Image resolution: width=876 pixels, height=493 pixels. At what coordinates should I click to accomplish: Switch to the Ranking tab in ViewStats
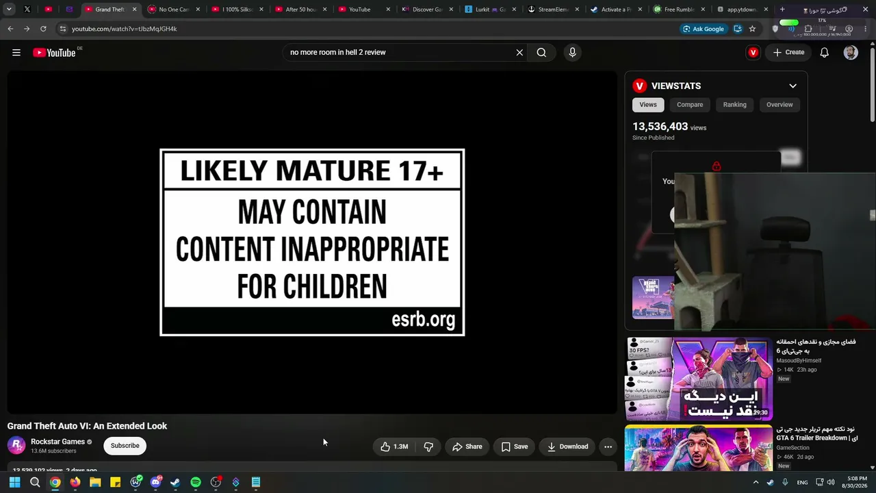tap(735, 105)
